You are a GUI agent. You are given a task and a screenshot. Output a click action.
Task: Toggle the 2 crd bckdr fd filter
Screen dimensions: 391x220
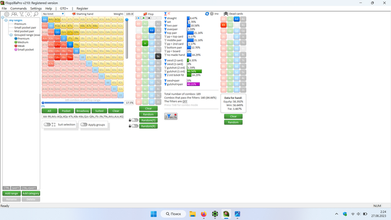pos(165,75)
